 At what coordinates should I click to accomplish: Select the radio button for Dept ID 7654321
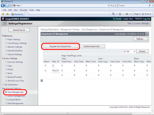tap(45, 71)
